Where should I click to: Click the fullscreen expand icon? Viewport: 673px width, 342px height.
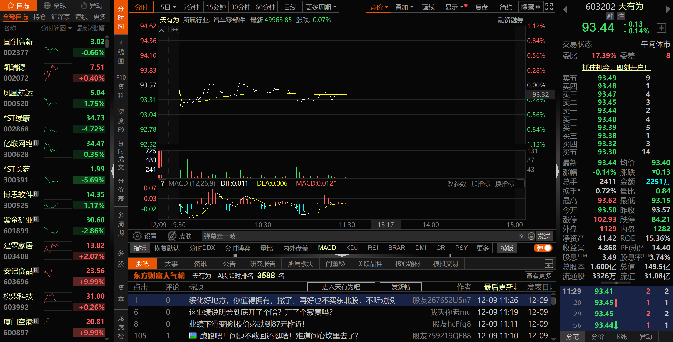(549, 7)
